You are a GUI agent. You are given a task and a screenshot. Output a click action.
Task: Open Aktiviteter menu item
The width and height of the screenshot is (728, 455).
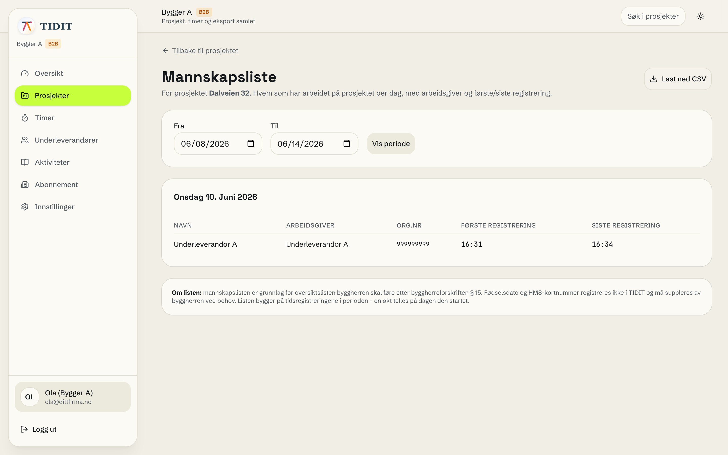coord(73,163)
